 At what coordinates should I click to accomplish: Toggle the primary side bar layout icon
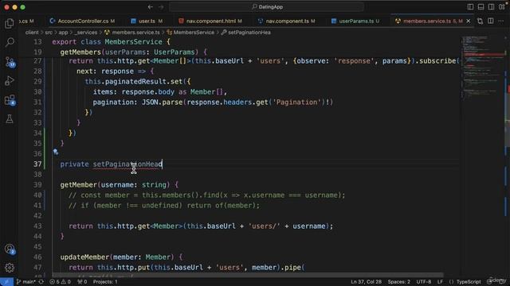click(x=470, y=7)
